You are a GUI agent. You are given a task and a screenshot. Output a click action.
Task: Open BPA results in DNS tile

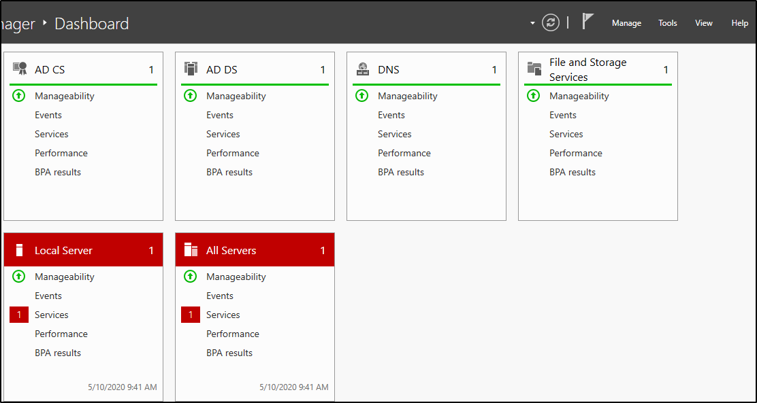click(x=401, y=172)
